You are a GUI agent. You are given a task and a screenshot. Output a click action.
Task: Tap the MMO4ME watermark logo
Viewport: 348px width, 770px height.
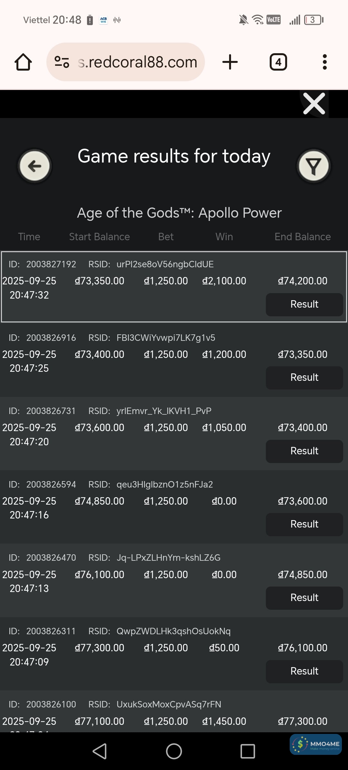point(316,745)
